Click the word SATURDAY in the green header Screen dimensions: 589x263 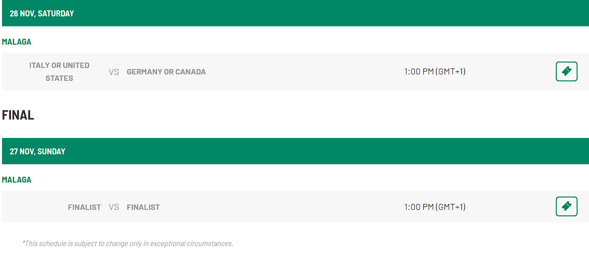pos(56,13)
